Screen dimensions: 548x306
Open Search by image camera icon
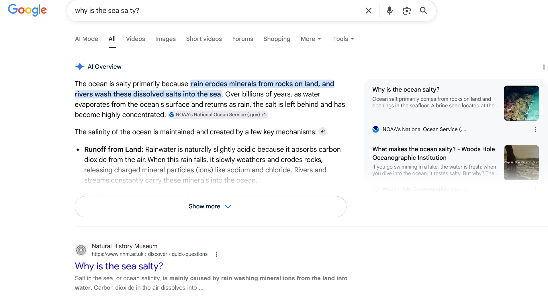[407, 11]
